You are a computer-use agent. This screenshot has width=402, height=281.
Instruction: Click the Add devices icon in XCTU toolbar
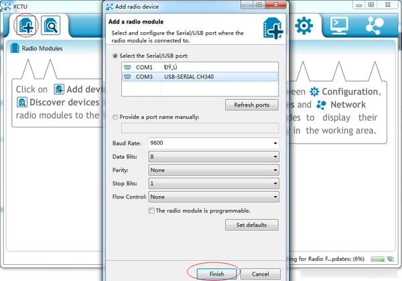(x=26, y=25)
